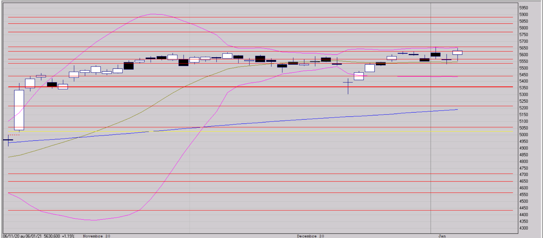543x238 pixels.
Task: Select the 5500 level on price axis
Action: tap(523, 68)
